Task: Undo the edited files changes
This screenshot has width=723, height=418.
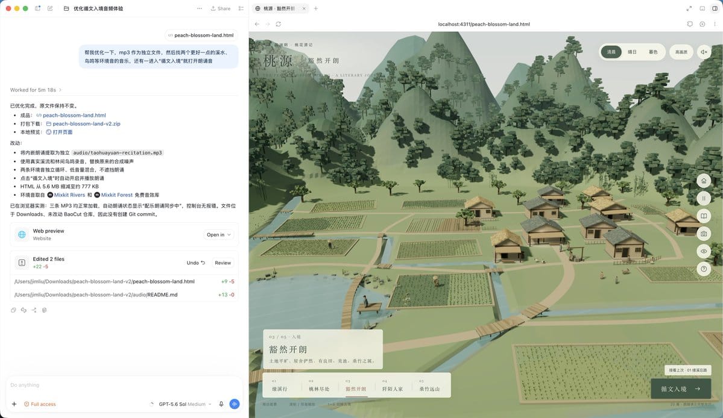Action: point(195,263)
